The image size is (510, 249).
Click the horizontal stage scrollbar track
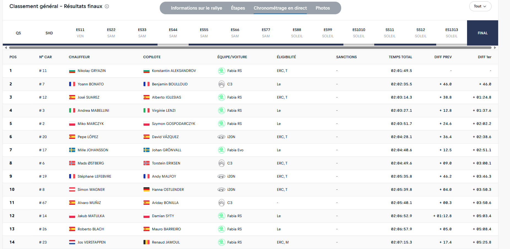(x=250, y=47)
